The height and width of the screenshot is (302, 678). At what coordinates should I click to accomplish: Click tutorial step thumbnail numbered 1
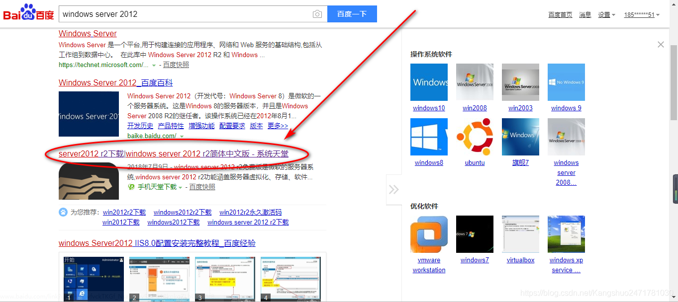click(94, 279)
